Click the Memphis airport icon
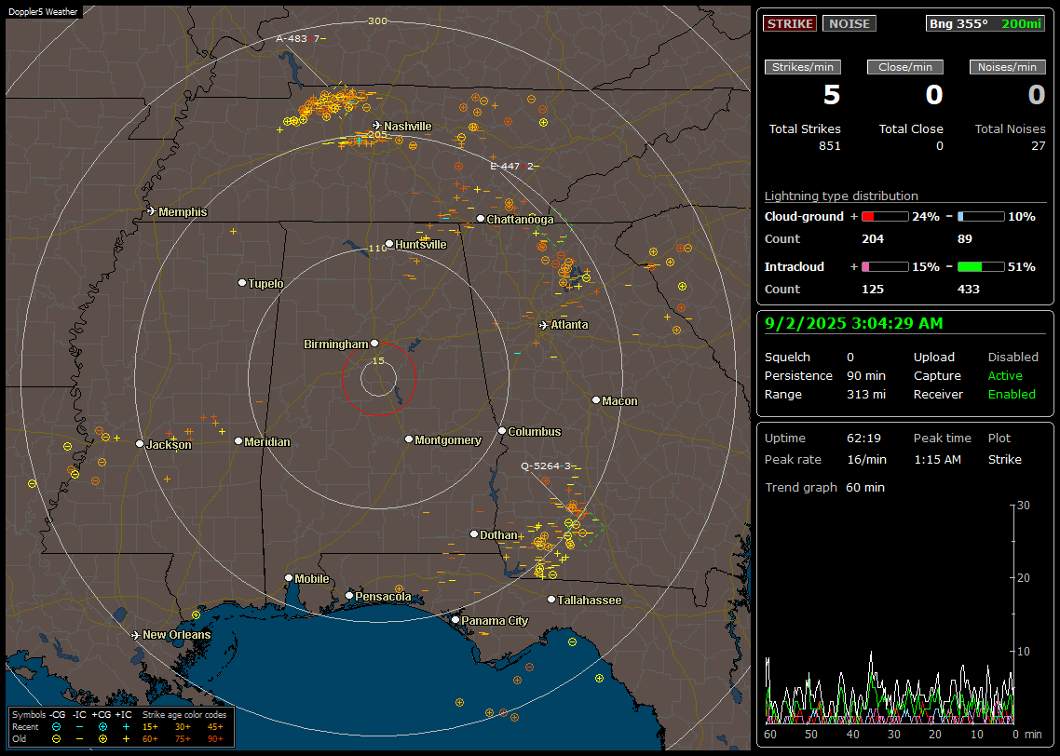The height and width of the screenshot is (756, 1060). coord(152,211)
